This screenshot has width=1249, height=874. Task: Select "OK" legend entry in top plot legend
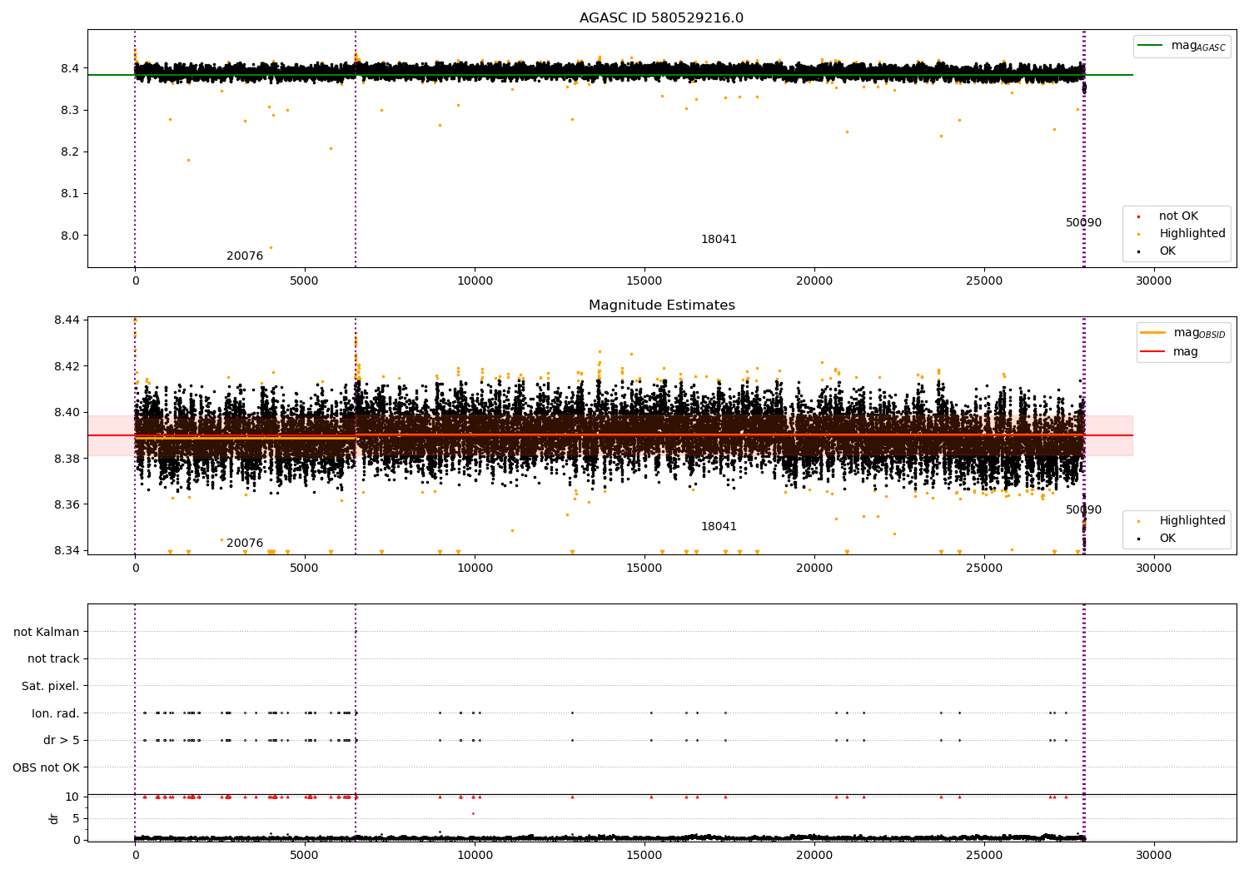pyautogui.click(x=1154, y=251)
